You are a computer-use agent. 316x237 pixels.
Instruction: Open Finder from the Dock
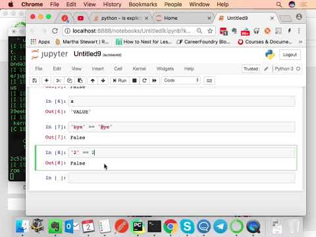[x=22, y=226]
